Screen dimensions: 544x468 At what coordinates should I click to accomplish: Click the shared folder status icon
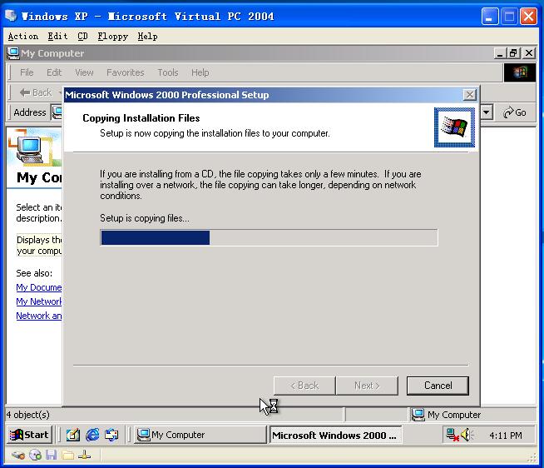pyautogui.click(x=68, y=456)
